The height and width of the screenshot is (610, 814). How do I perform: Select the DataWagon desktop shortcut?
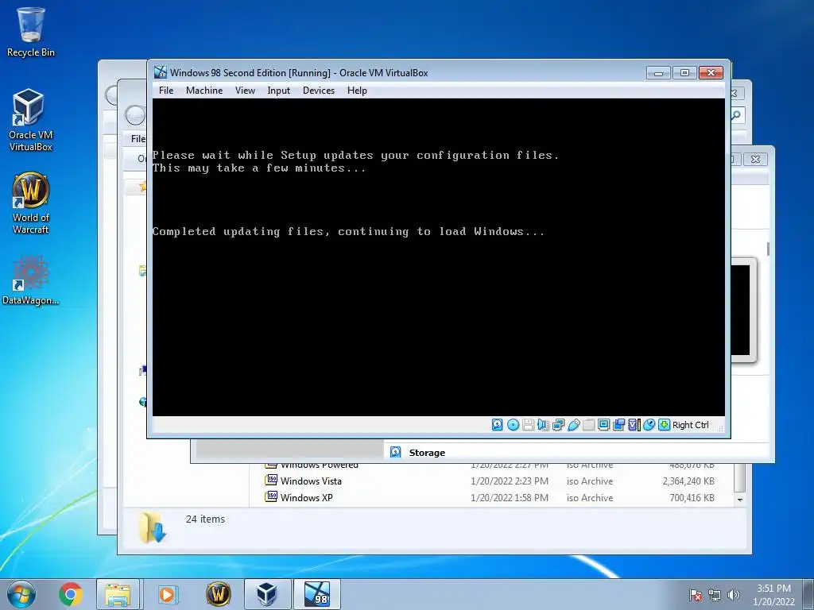[31, 280]
